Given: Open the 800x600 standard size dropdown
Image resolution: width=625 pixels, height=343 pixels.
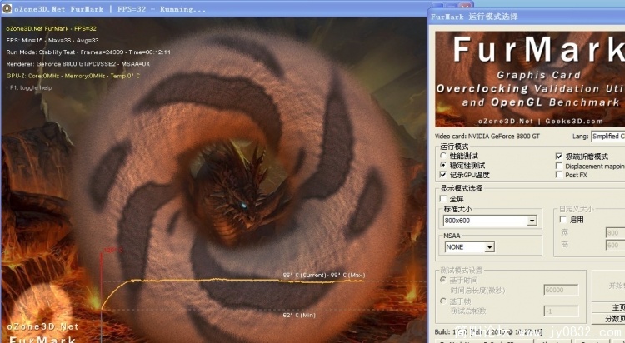Looking at the screenshot, I should [x=490, y=221].
